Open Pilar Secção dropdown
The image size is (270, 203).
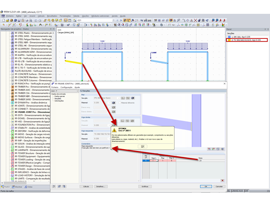pyautogui.click(x=118, y=98)
